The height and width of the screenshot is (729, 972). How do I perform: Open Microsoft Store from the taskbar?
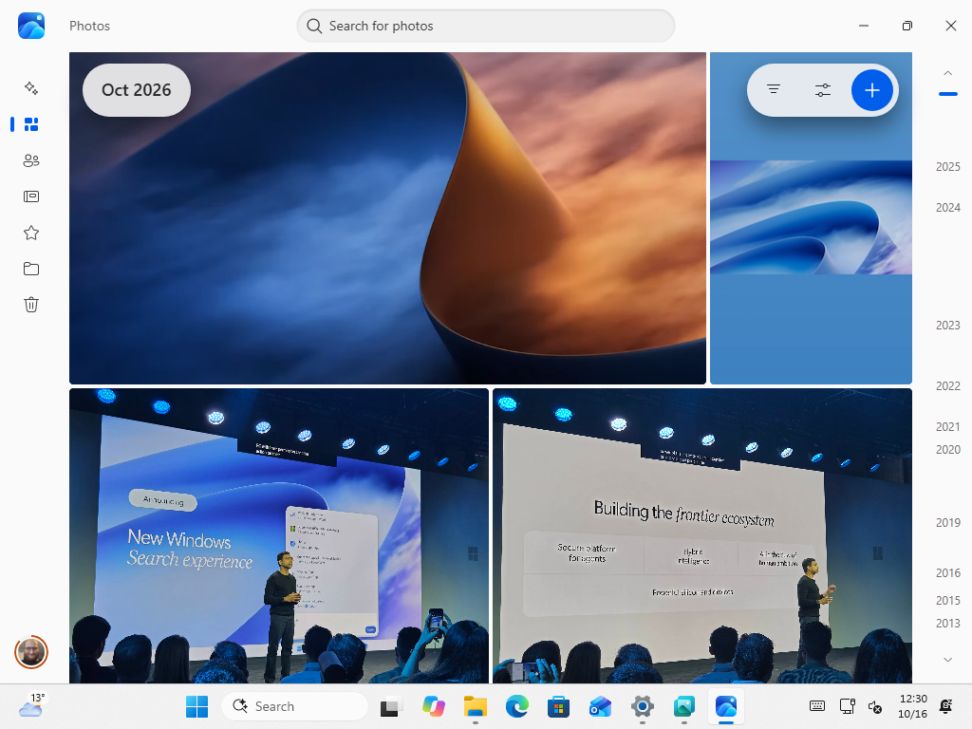click(558, 706)
